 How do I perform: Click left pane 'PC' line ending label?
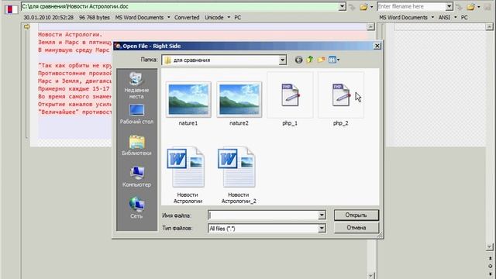tap(238, 17)
